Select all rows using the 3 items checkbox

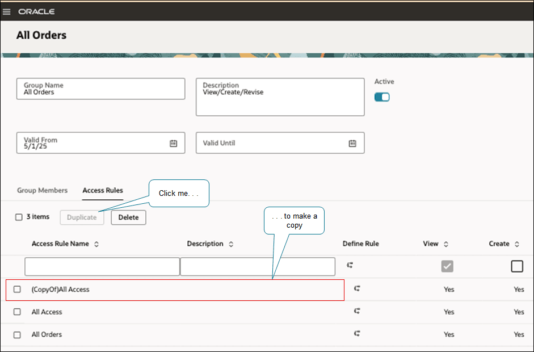19,217
